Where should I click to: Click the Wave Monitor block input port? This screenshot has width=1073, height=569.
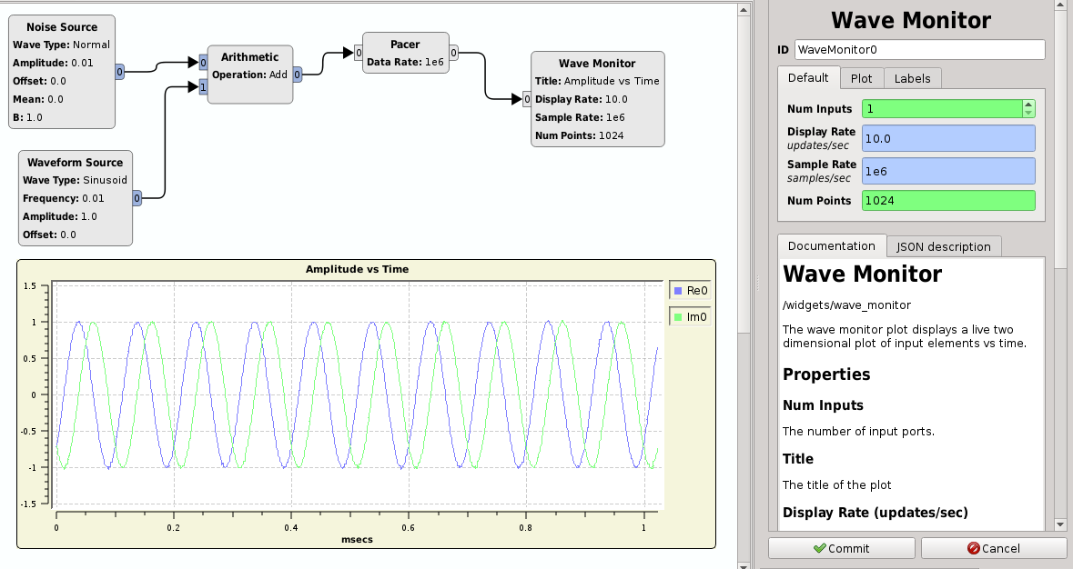(x=527, y=99)
